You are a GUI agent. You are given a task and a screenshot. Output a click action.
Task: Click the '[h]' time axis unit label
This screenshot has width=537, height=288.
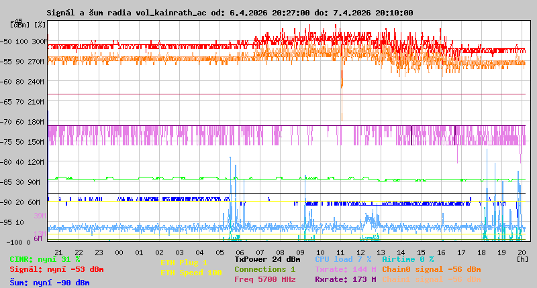522,259
